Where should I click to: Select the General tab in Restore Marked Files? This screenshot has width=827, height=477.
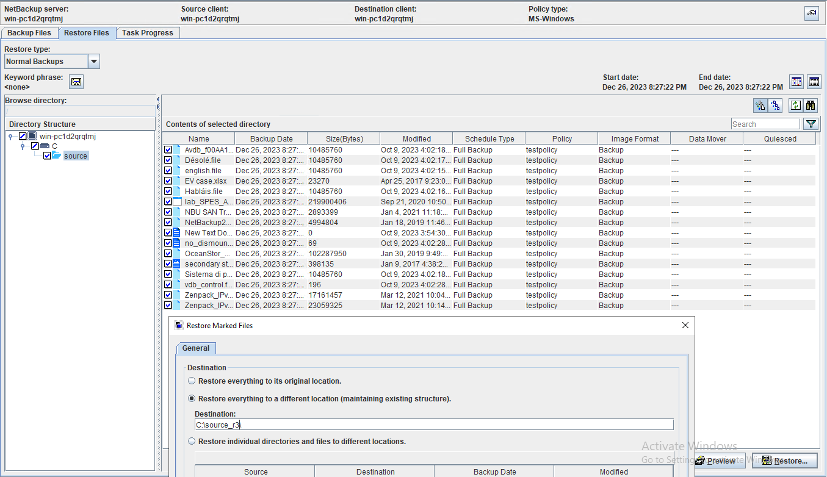tap(196, 348)
